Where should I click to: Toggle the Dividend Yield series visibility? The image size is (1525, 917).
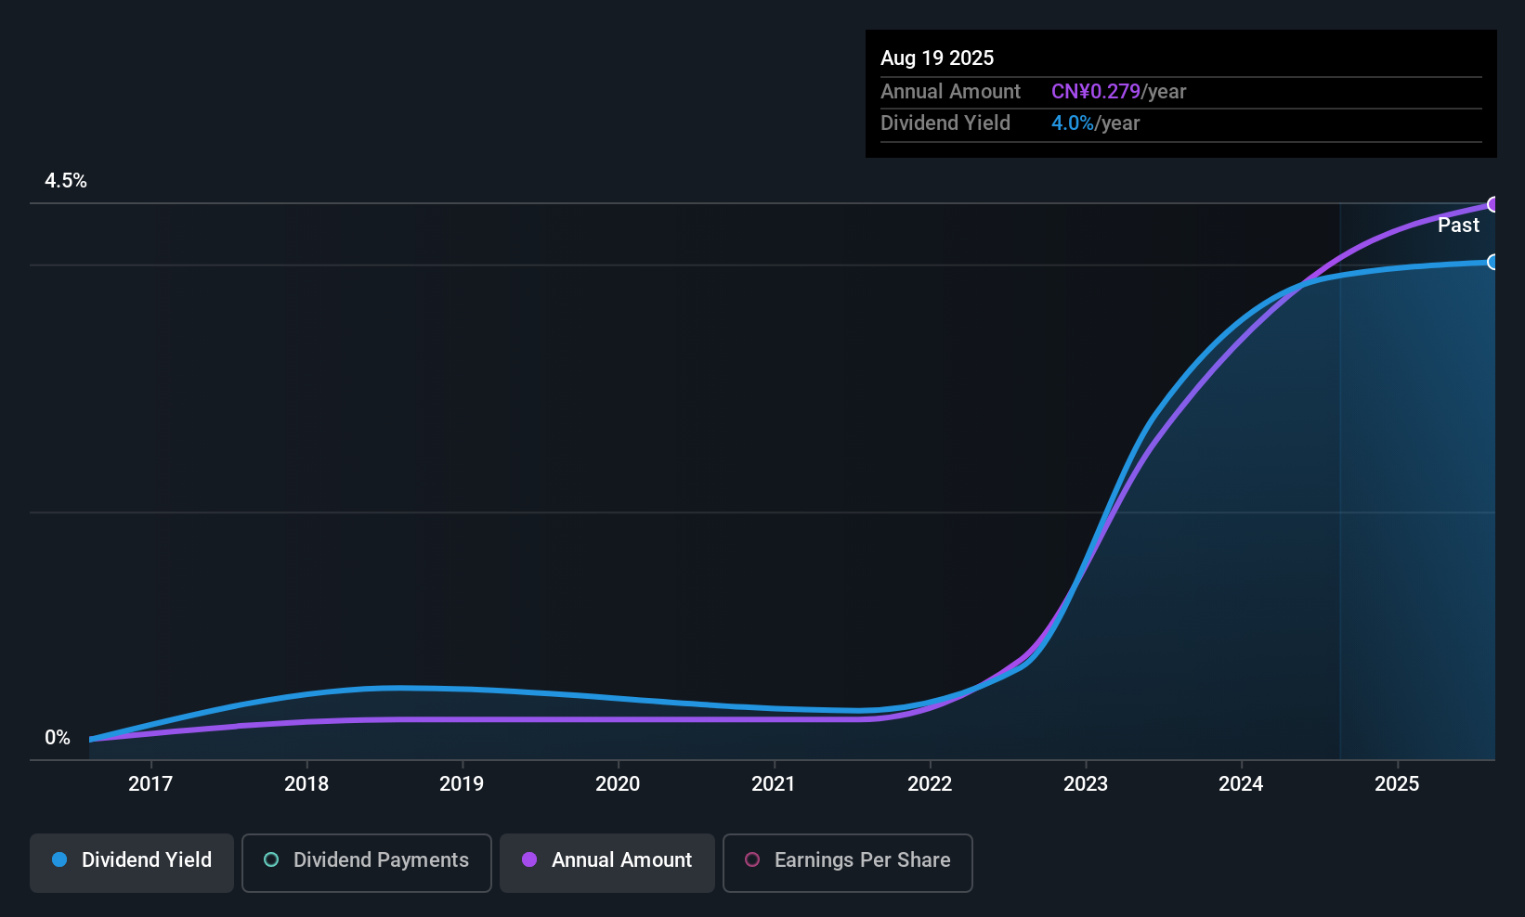131,861
